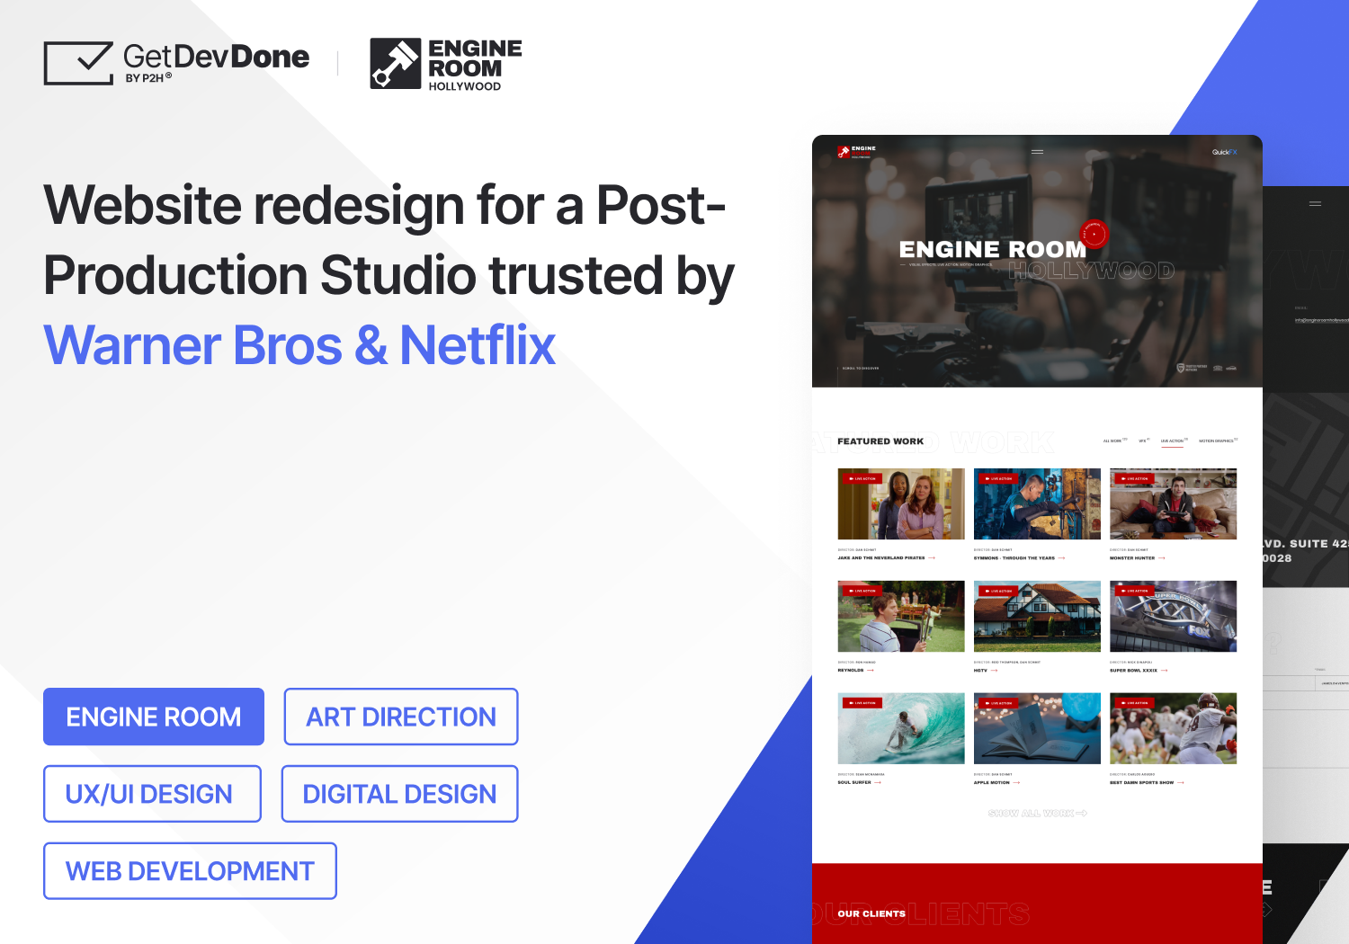The width and height of the screenshot is (1349, 944).
Task: Click the arrow next to Monster Hunter title
Action: coord(1162,558)
